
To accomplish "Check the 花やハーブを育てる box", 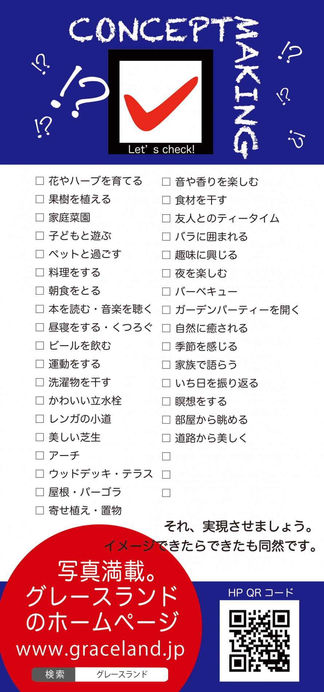I will 40,181.
